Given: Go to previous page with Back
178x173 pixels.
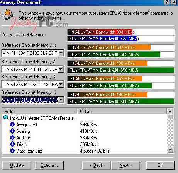Looking at the screenshot, I should [x=97, y=165].
